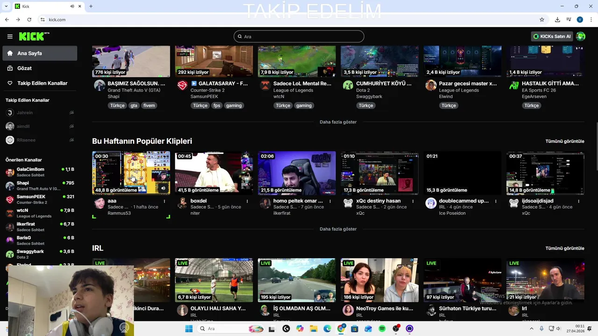Screen dimensions: 598x336
Task: Open Gözat in the sidebar
Action: (x=40, y=68)
